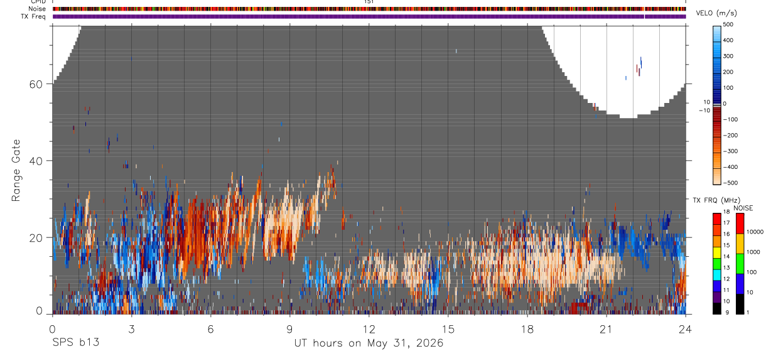The image size is (771, 356).
Task: Click the TX frequency color scale bar
Action: pos(718,264)
